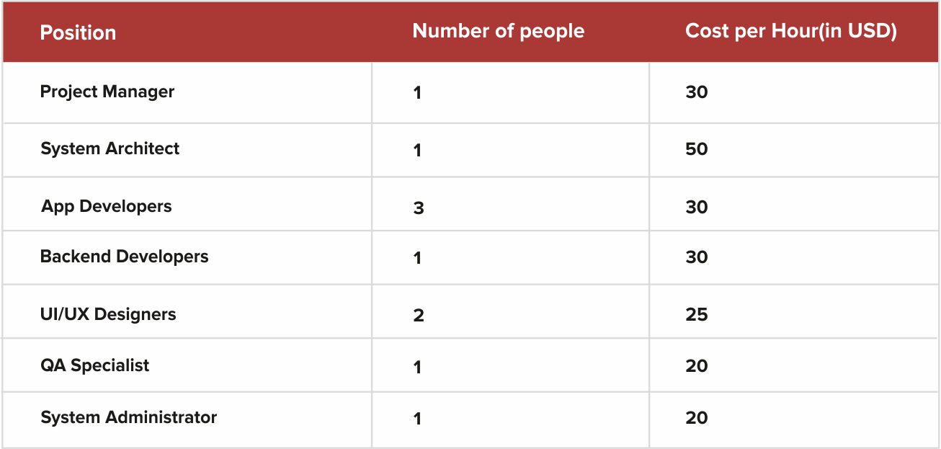Click the Project Manager people count 1
The image size is (941, 449).
pyautogui.click(x=418, y=93)
